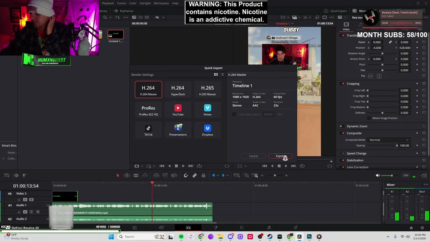Select the Untitled clip thumbnail in media pool
Screen dimensions: 430x242
(116, 35)
